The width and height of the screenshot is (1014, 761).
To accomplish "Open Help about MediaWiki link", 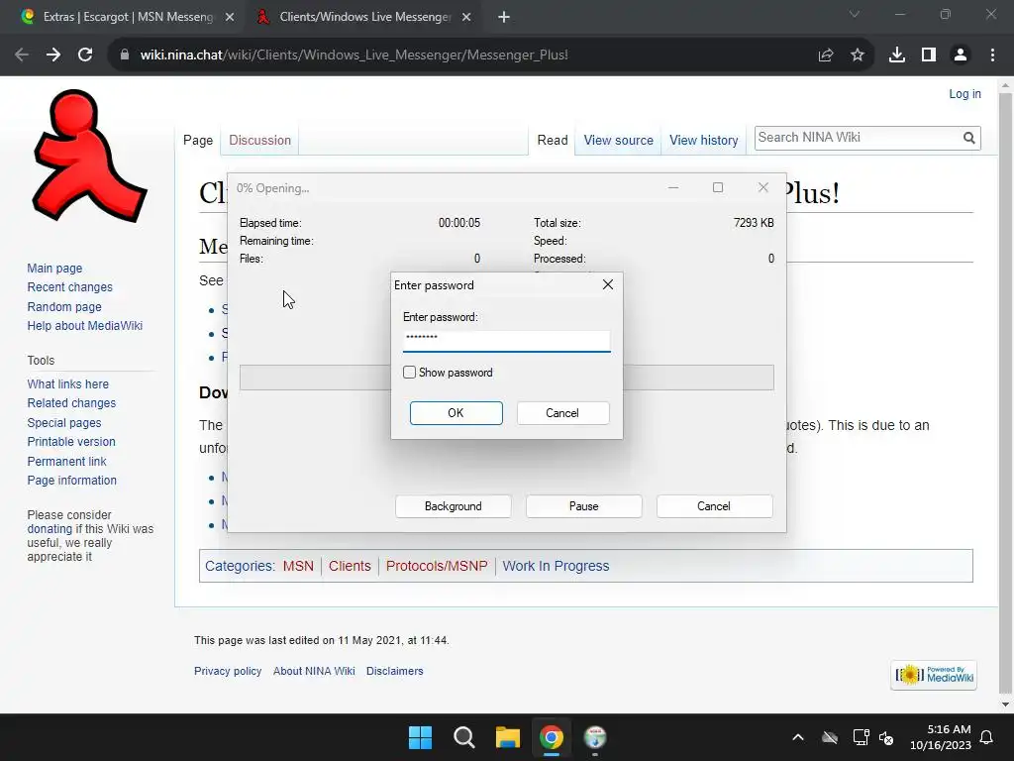I will [x=85, y=325].
